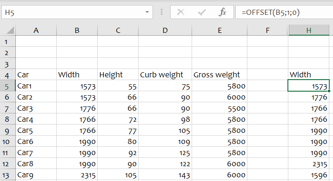Open the Insert Function fx dialog

point(222,12)
